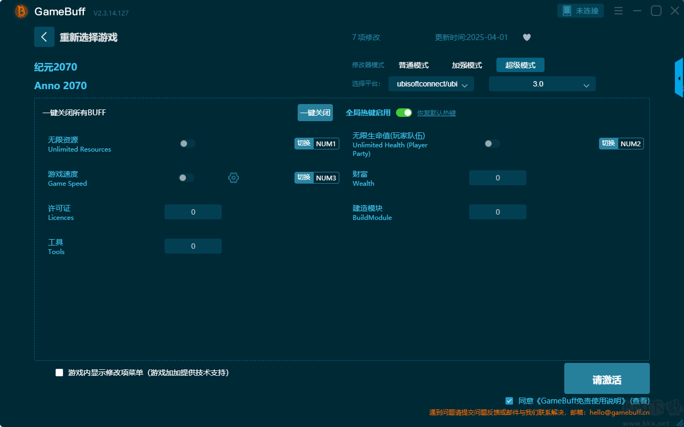
Task: Click the V2.3.14.127 version label
Action: click(x=111, y=13)
